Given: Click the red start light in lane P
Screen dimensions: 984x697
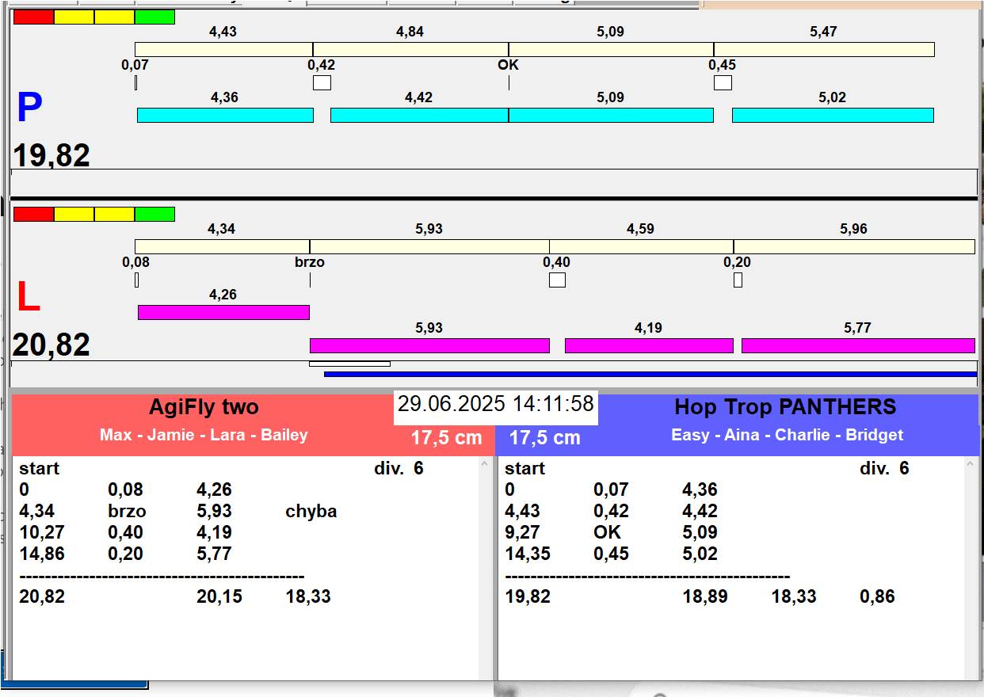Looking at the screenshot, I should click(x=33, y=17).
